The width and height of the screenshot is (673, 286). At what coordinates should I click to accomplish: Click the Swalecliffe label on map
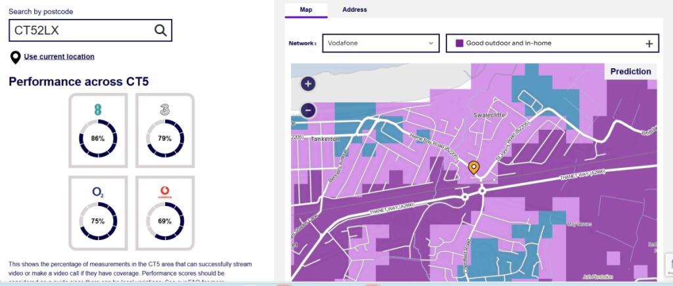click(x=489, y=115)
